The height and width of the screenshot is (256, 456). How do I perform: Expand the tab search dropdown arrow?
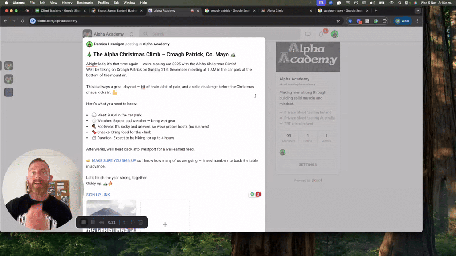418,11
